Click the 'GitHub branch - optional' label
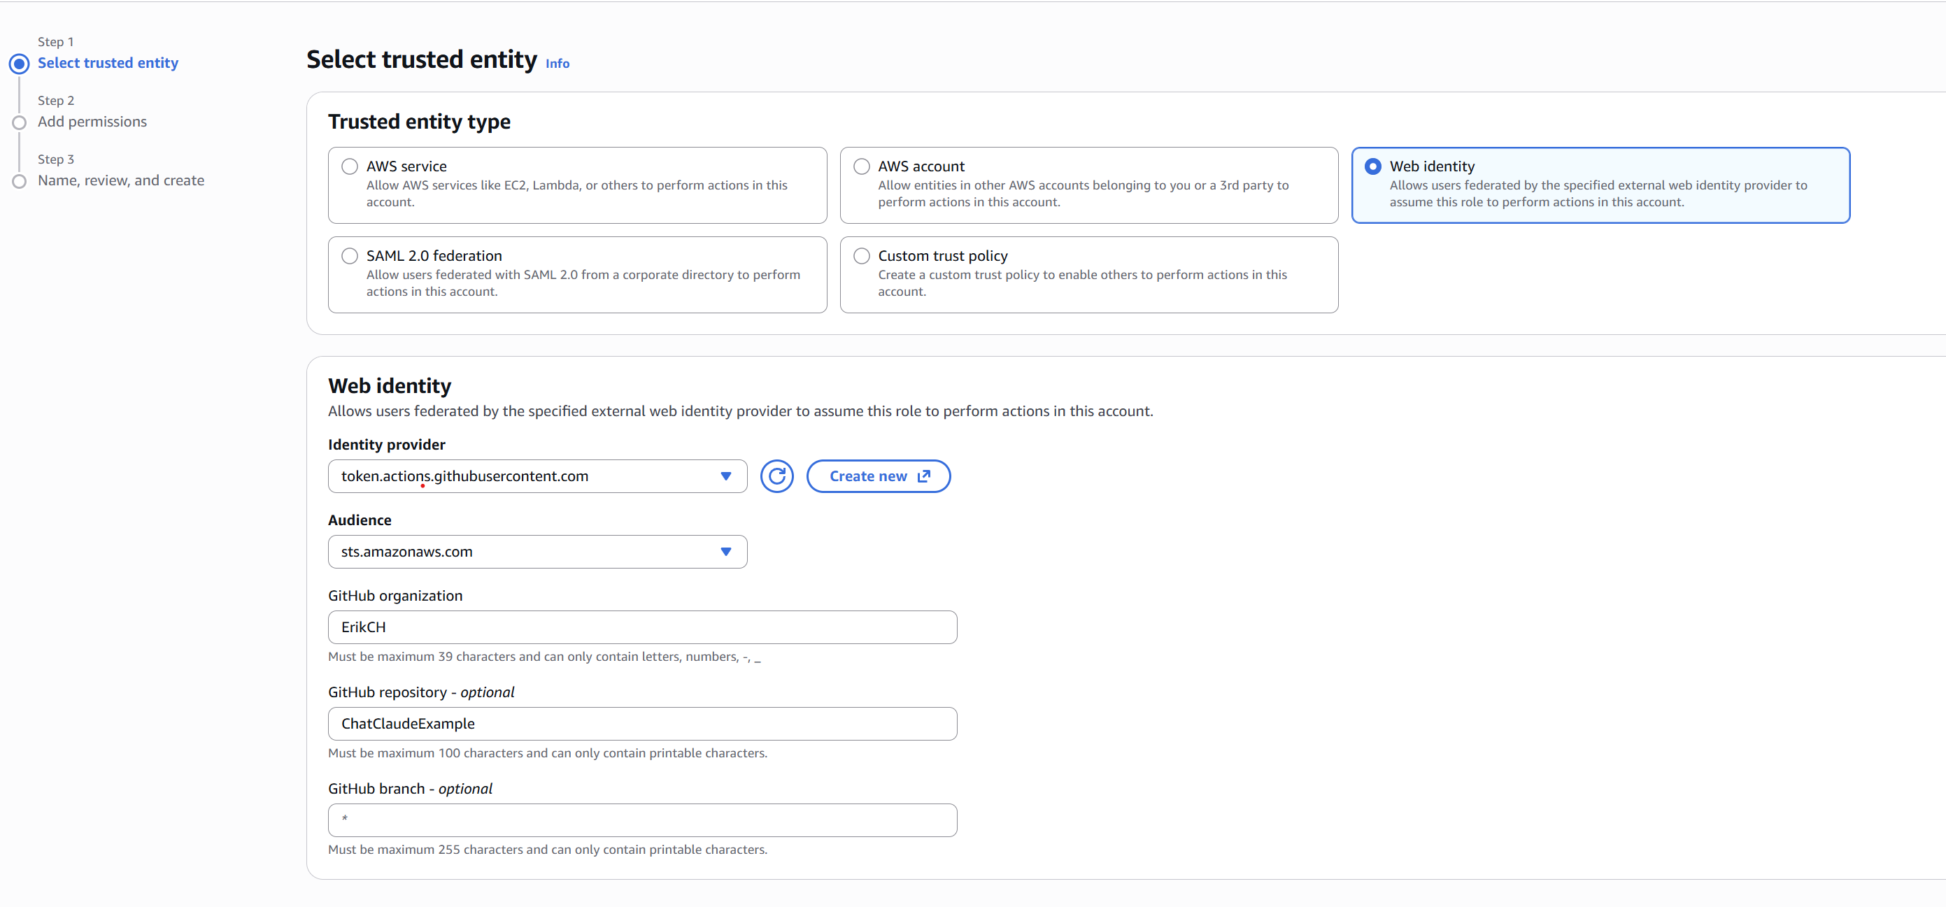Screen dimensions: 1946x907 pos(410,788)
